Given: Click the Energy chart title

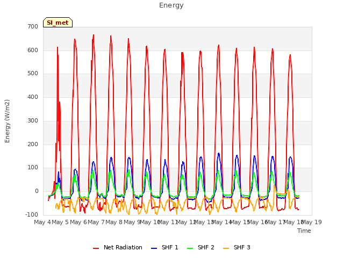Looking at the screenshot, I should 171,5.
